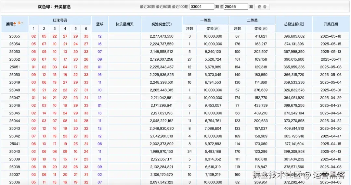Click second prize amount 411,621

pos(261,36)
